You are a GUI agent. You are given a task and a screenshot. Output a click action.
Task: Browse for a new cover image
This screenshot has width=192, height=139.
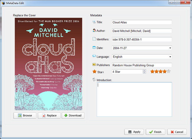(25, 115)
